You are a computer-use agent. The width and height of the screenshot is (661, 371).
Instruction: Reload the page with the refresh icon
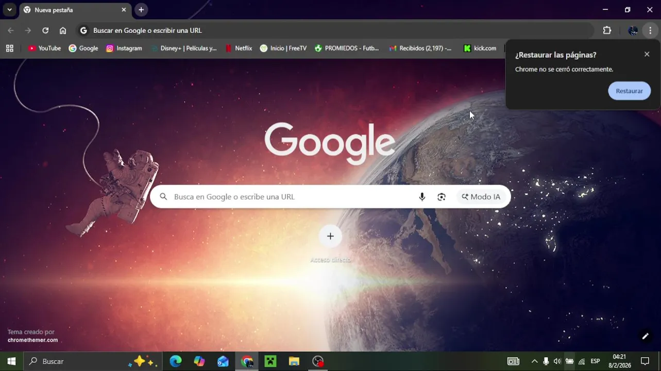click(45, 30)
